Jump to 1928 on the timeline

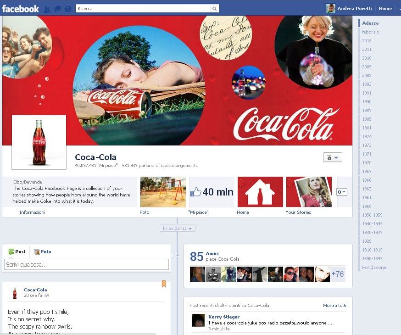point(367,241)
